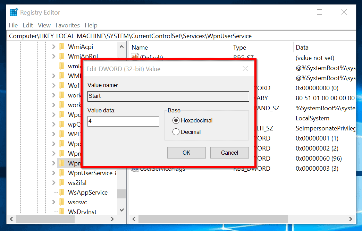The image size is (362, 231).
Task: Click inside the Value data field
Action: click(x=123, y=121)
